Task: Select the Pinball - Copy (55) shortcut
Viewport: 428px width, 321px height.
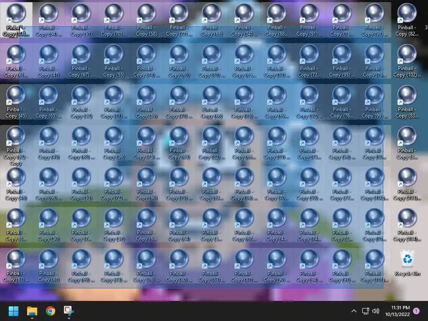Action: 114,61
